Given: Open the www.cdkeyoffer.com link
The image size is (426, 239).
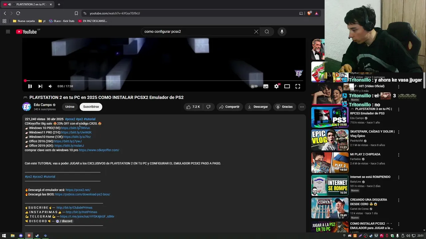Looking at the screenshot, I should coord(99,150).
